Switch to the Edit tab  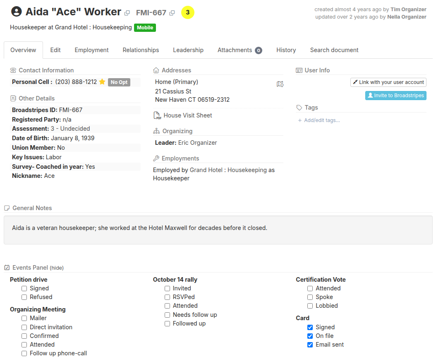pos(55,50)
